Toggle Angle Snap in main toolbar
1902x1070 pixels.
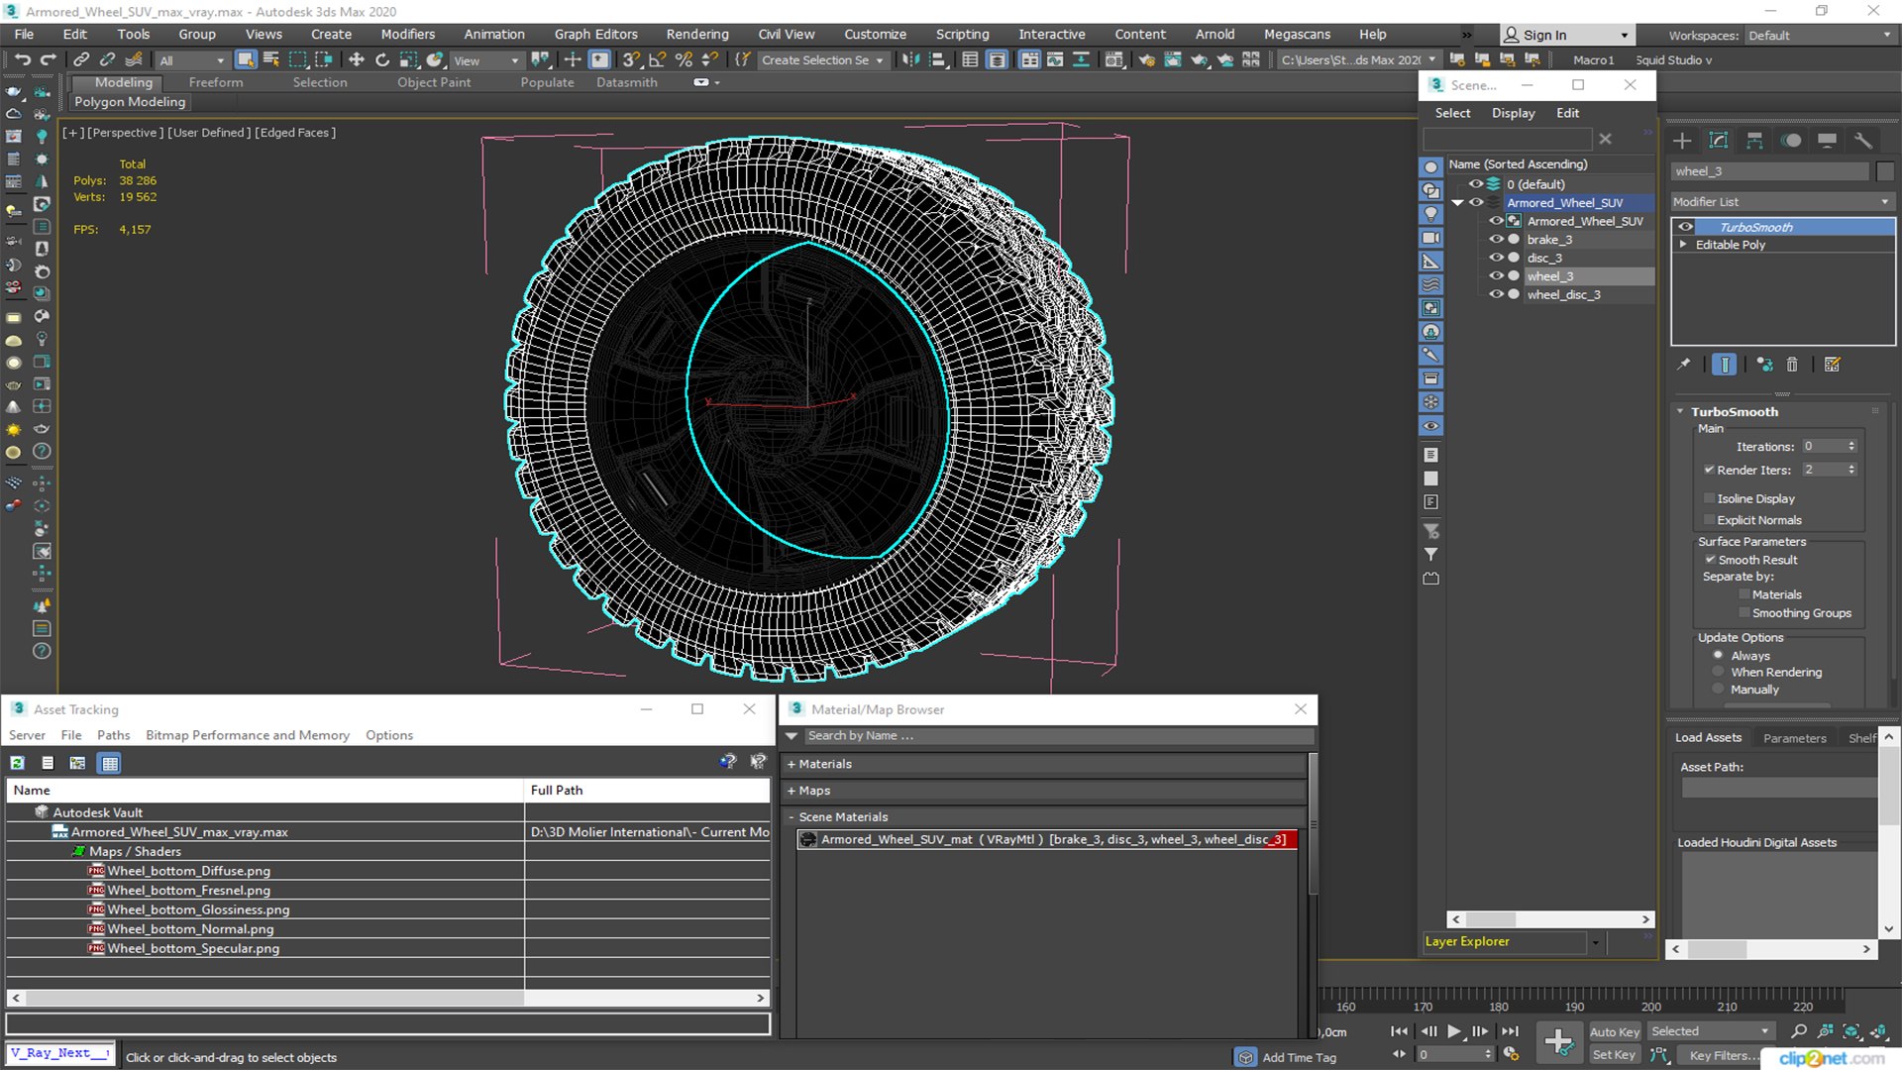[657, 60]
